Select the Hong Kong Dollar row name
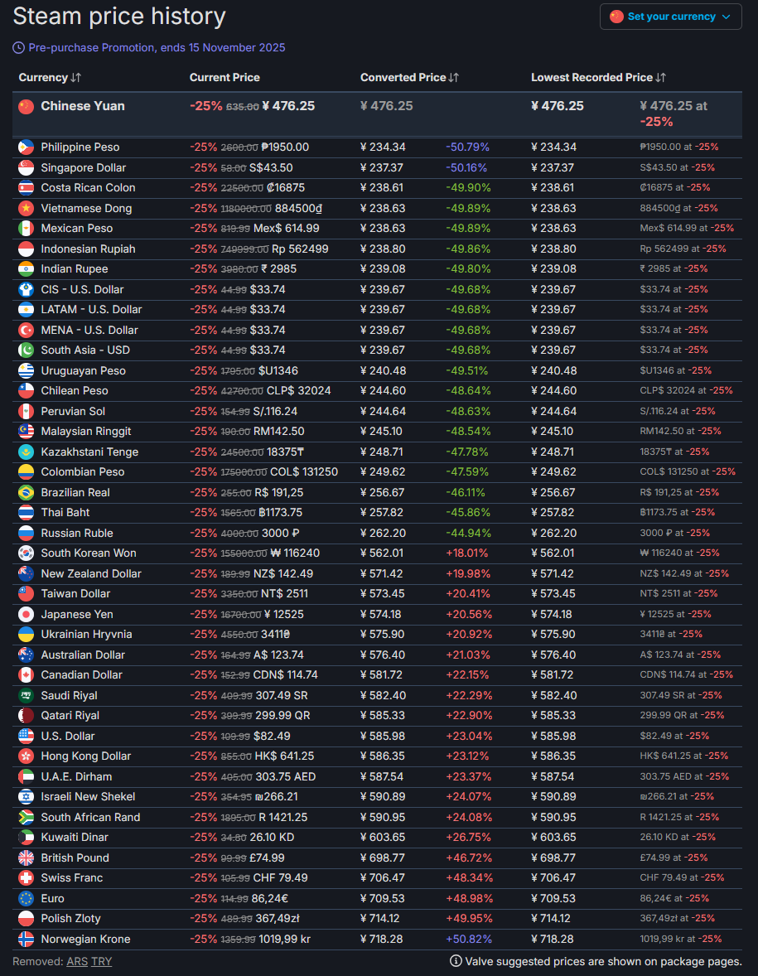Viewport: 758px width, 976px height. [86, 756]
